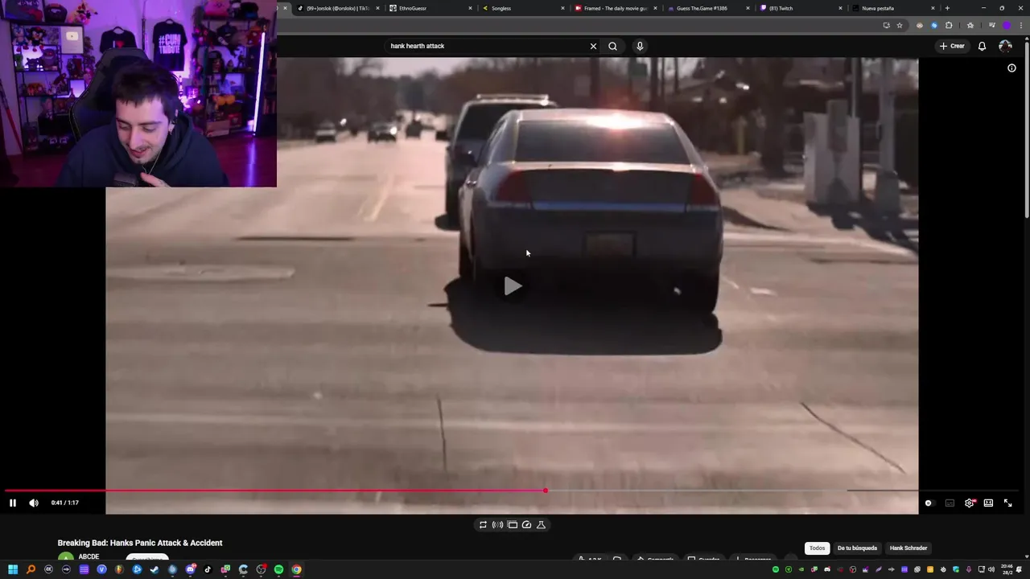This screenshot has width=1030, height=579.
Task: Open TikTok app from the taskbar
Action: pos(208,569)
